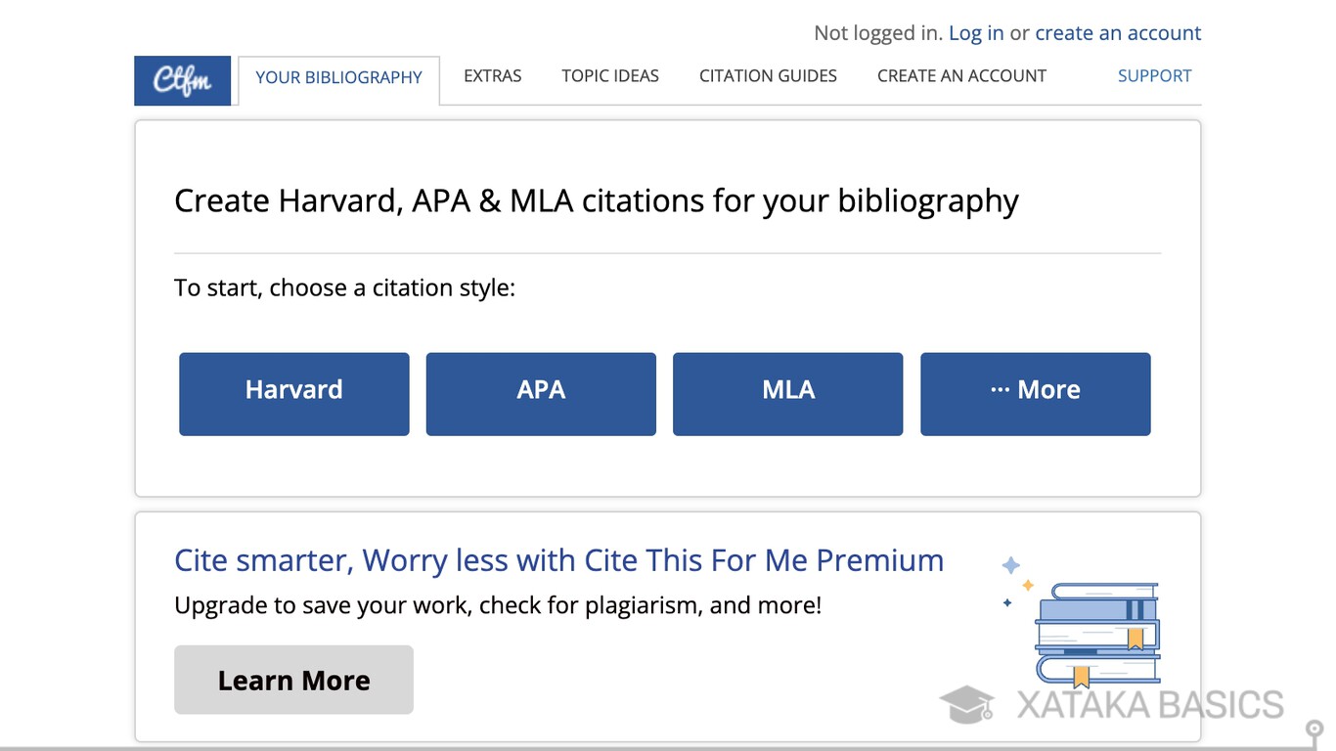Open the Support link in navigation

1154,76
